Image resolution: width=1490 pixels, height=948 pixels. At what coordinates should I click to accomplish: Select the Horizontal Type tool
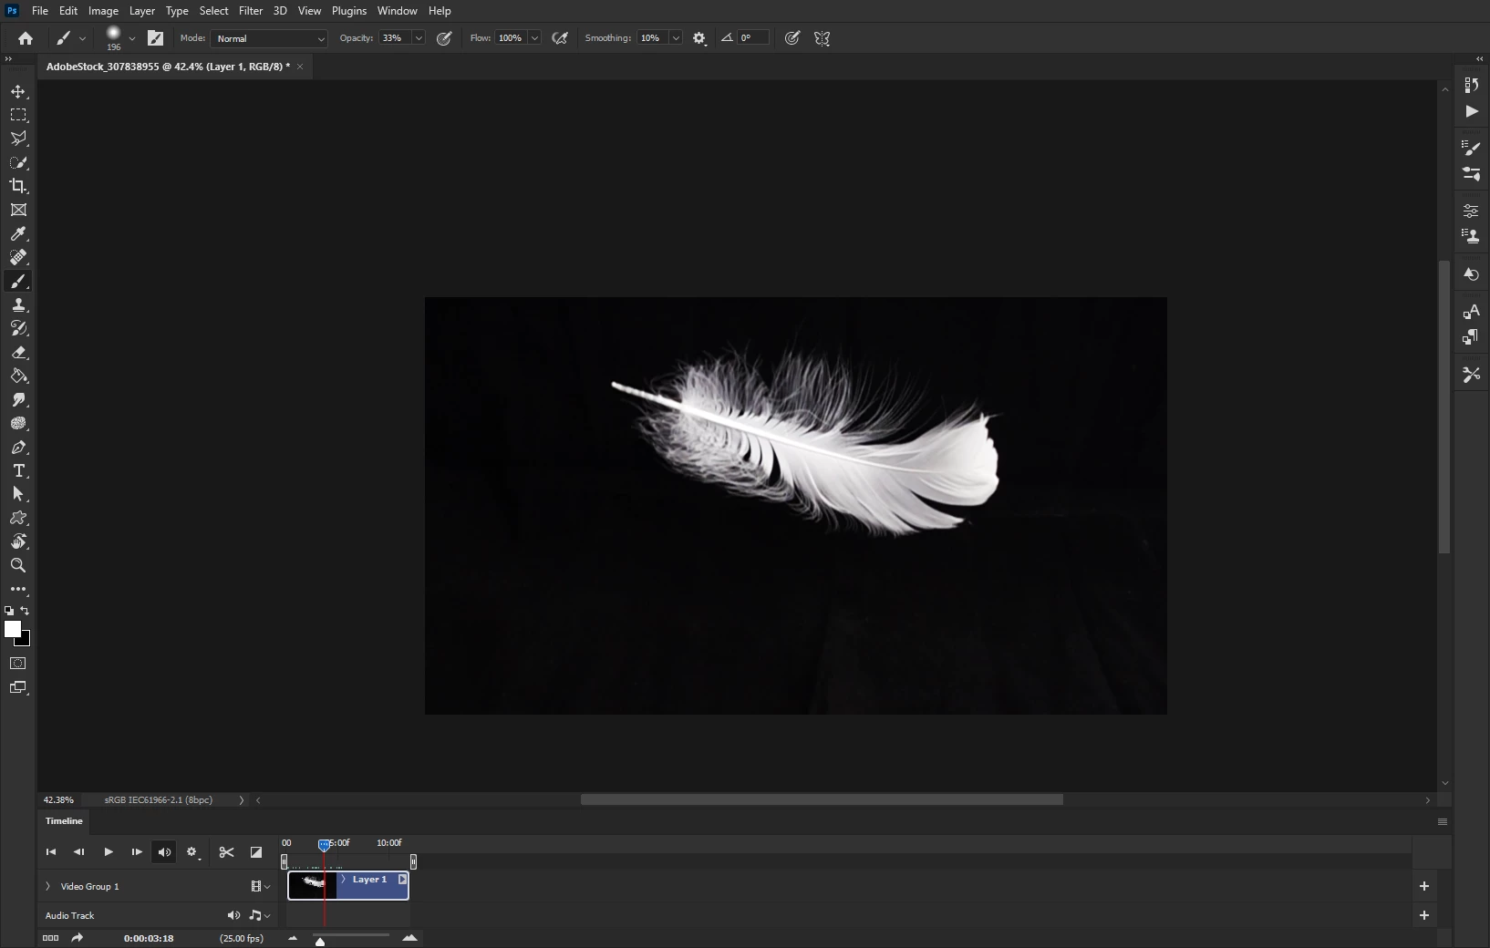(18, 471)
